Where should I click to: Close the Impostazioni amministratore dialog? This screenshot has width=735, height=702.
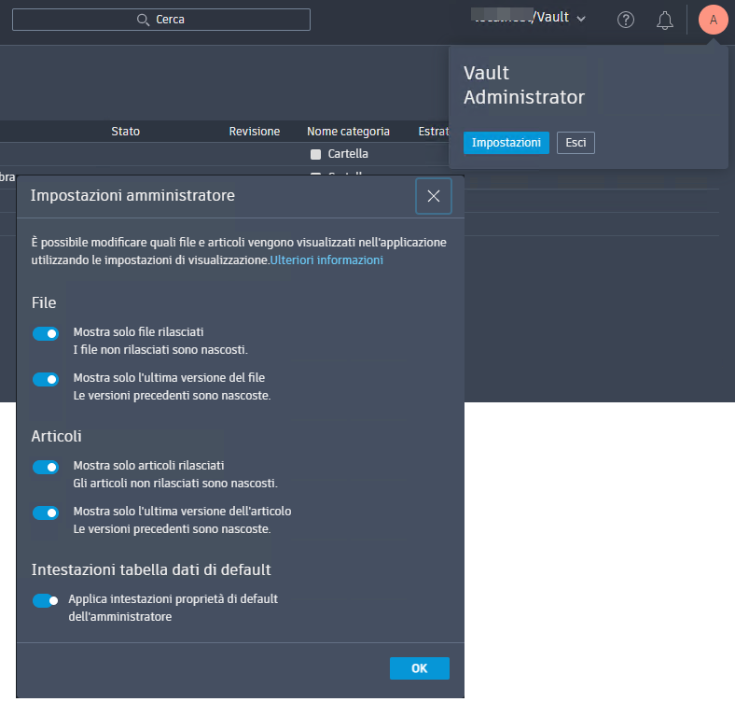coord(434,196)
